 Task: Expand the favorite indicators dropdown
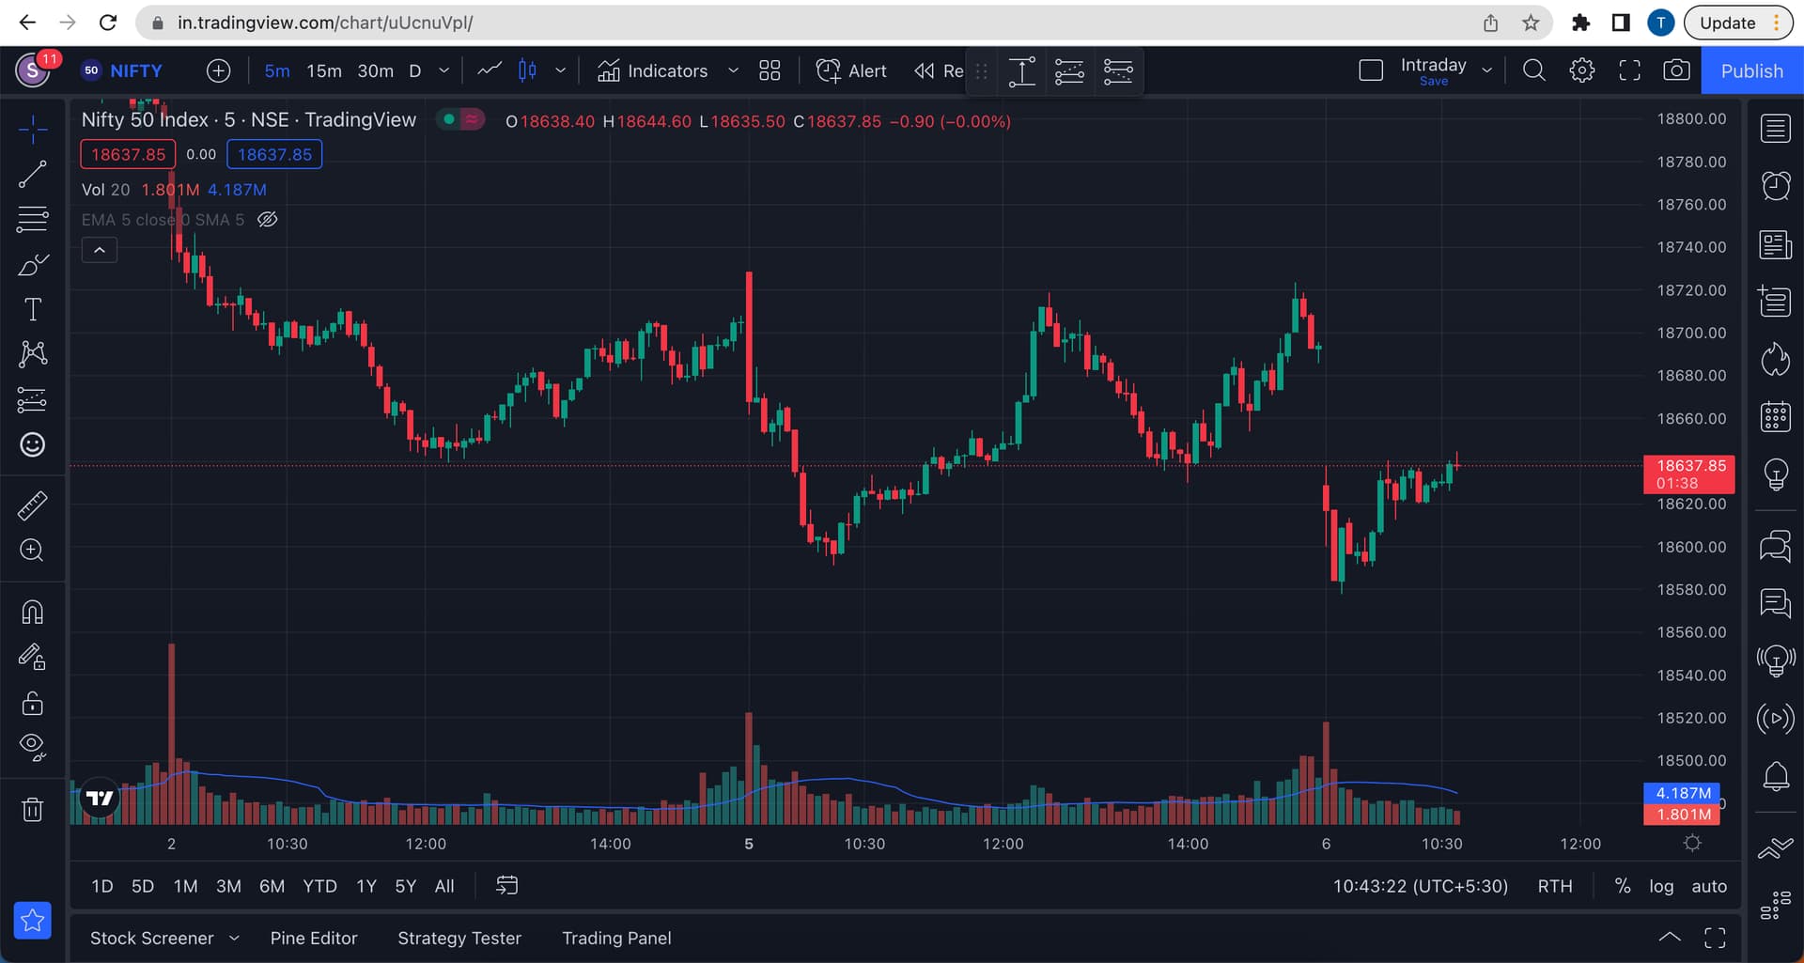tap(733, 70)
